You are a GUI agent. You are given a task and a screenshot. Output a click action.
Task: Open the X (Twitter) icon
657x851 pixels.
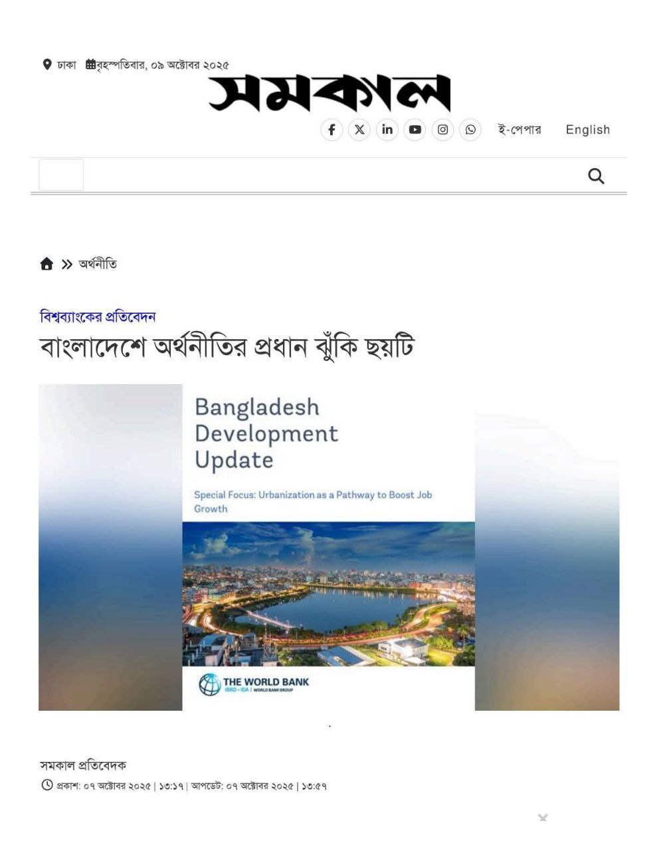[x=359, y=130]
